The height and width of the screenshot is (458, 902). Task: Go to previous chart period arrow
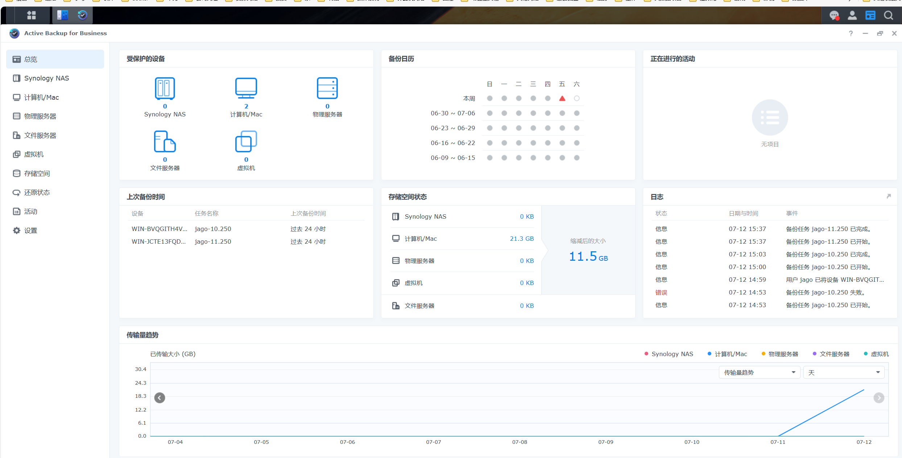160,398
